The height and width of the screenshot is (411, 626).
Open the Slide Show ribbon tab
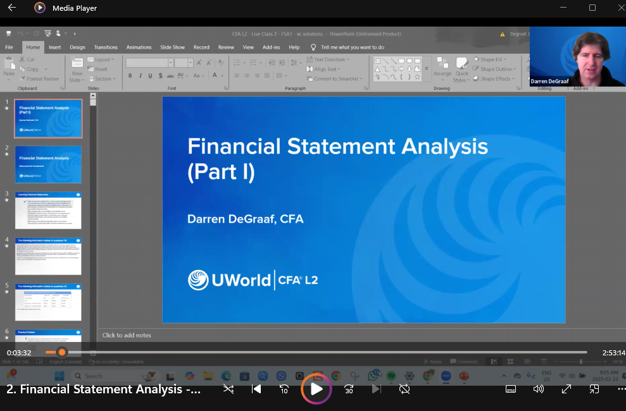pyautogui.click(x=172, y=47)
